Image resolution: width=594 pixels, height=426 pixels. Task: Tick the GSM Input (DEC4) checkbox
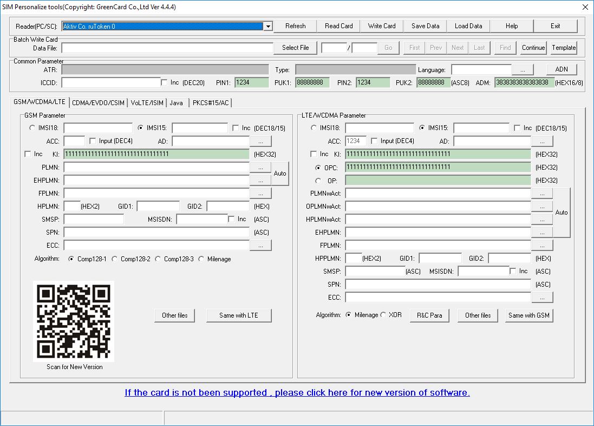[93, 141]
